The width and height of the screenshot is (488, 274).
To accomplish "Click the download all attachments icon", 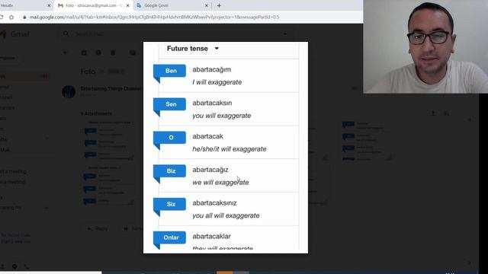I will pos(433,113).
